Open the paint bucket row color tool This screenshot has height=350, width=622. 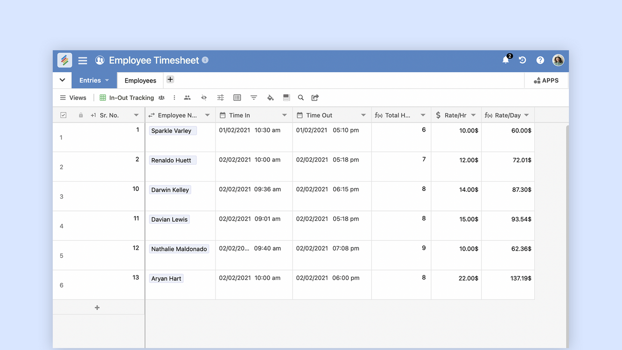point(270,98)
